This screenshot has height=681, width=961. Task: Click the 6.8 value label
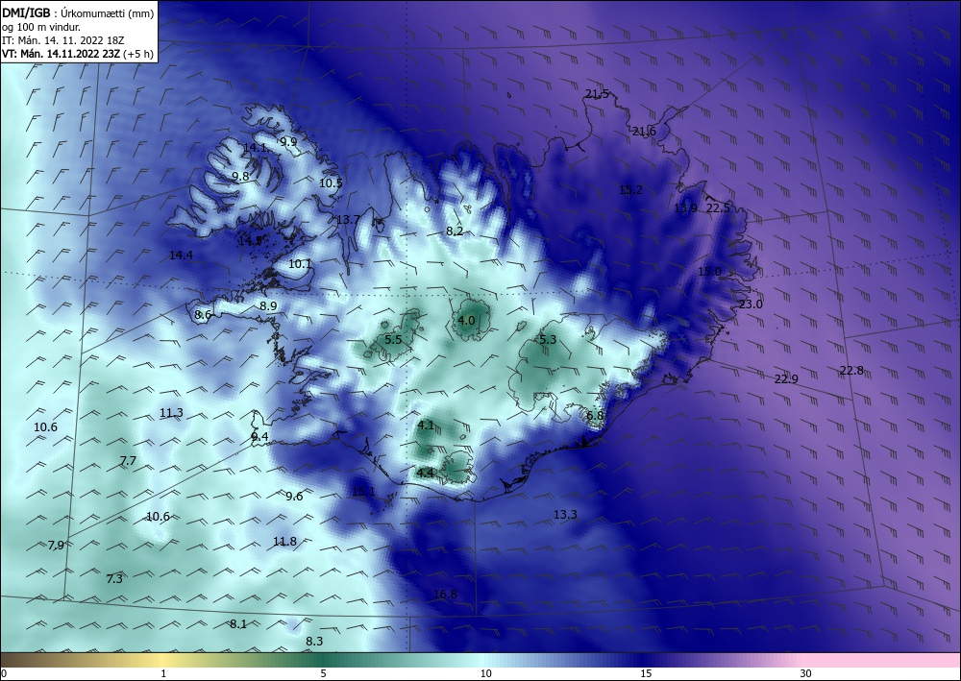pos(595,415)
